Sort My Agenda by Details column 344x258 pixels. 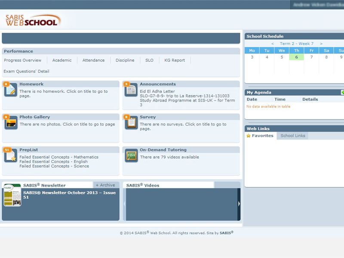tap(310, 99)
